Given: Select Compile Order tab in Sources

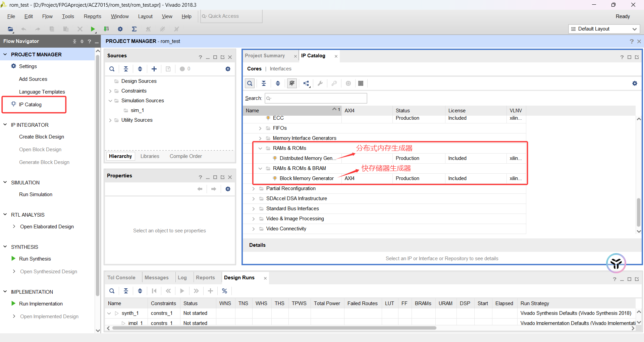Looking at the screenshot, I should [x=186, y=156].
